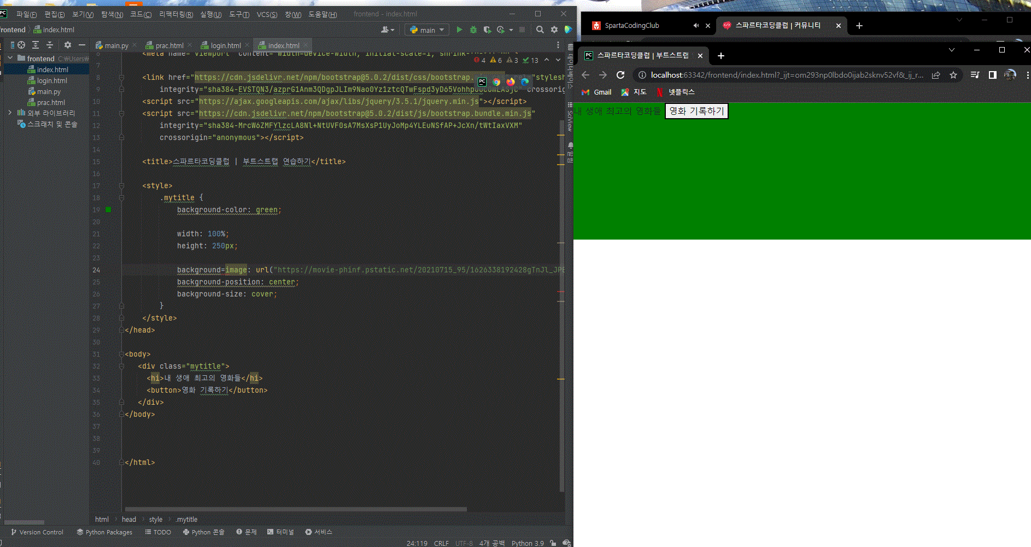1031x547 pixels.
Task: View site information icon beside localhost URL
Action: click(642, 75)
